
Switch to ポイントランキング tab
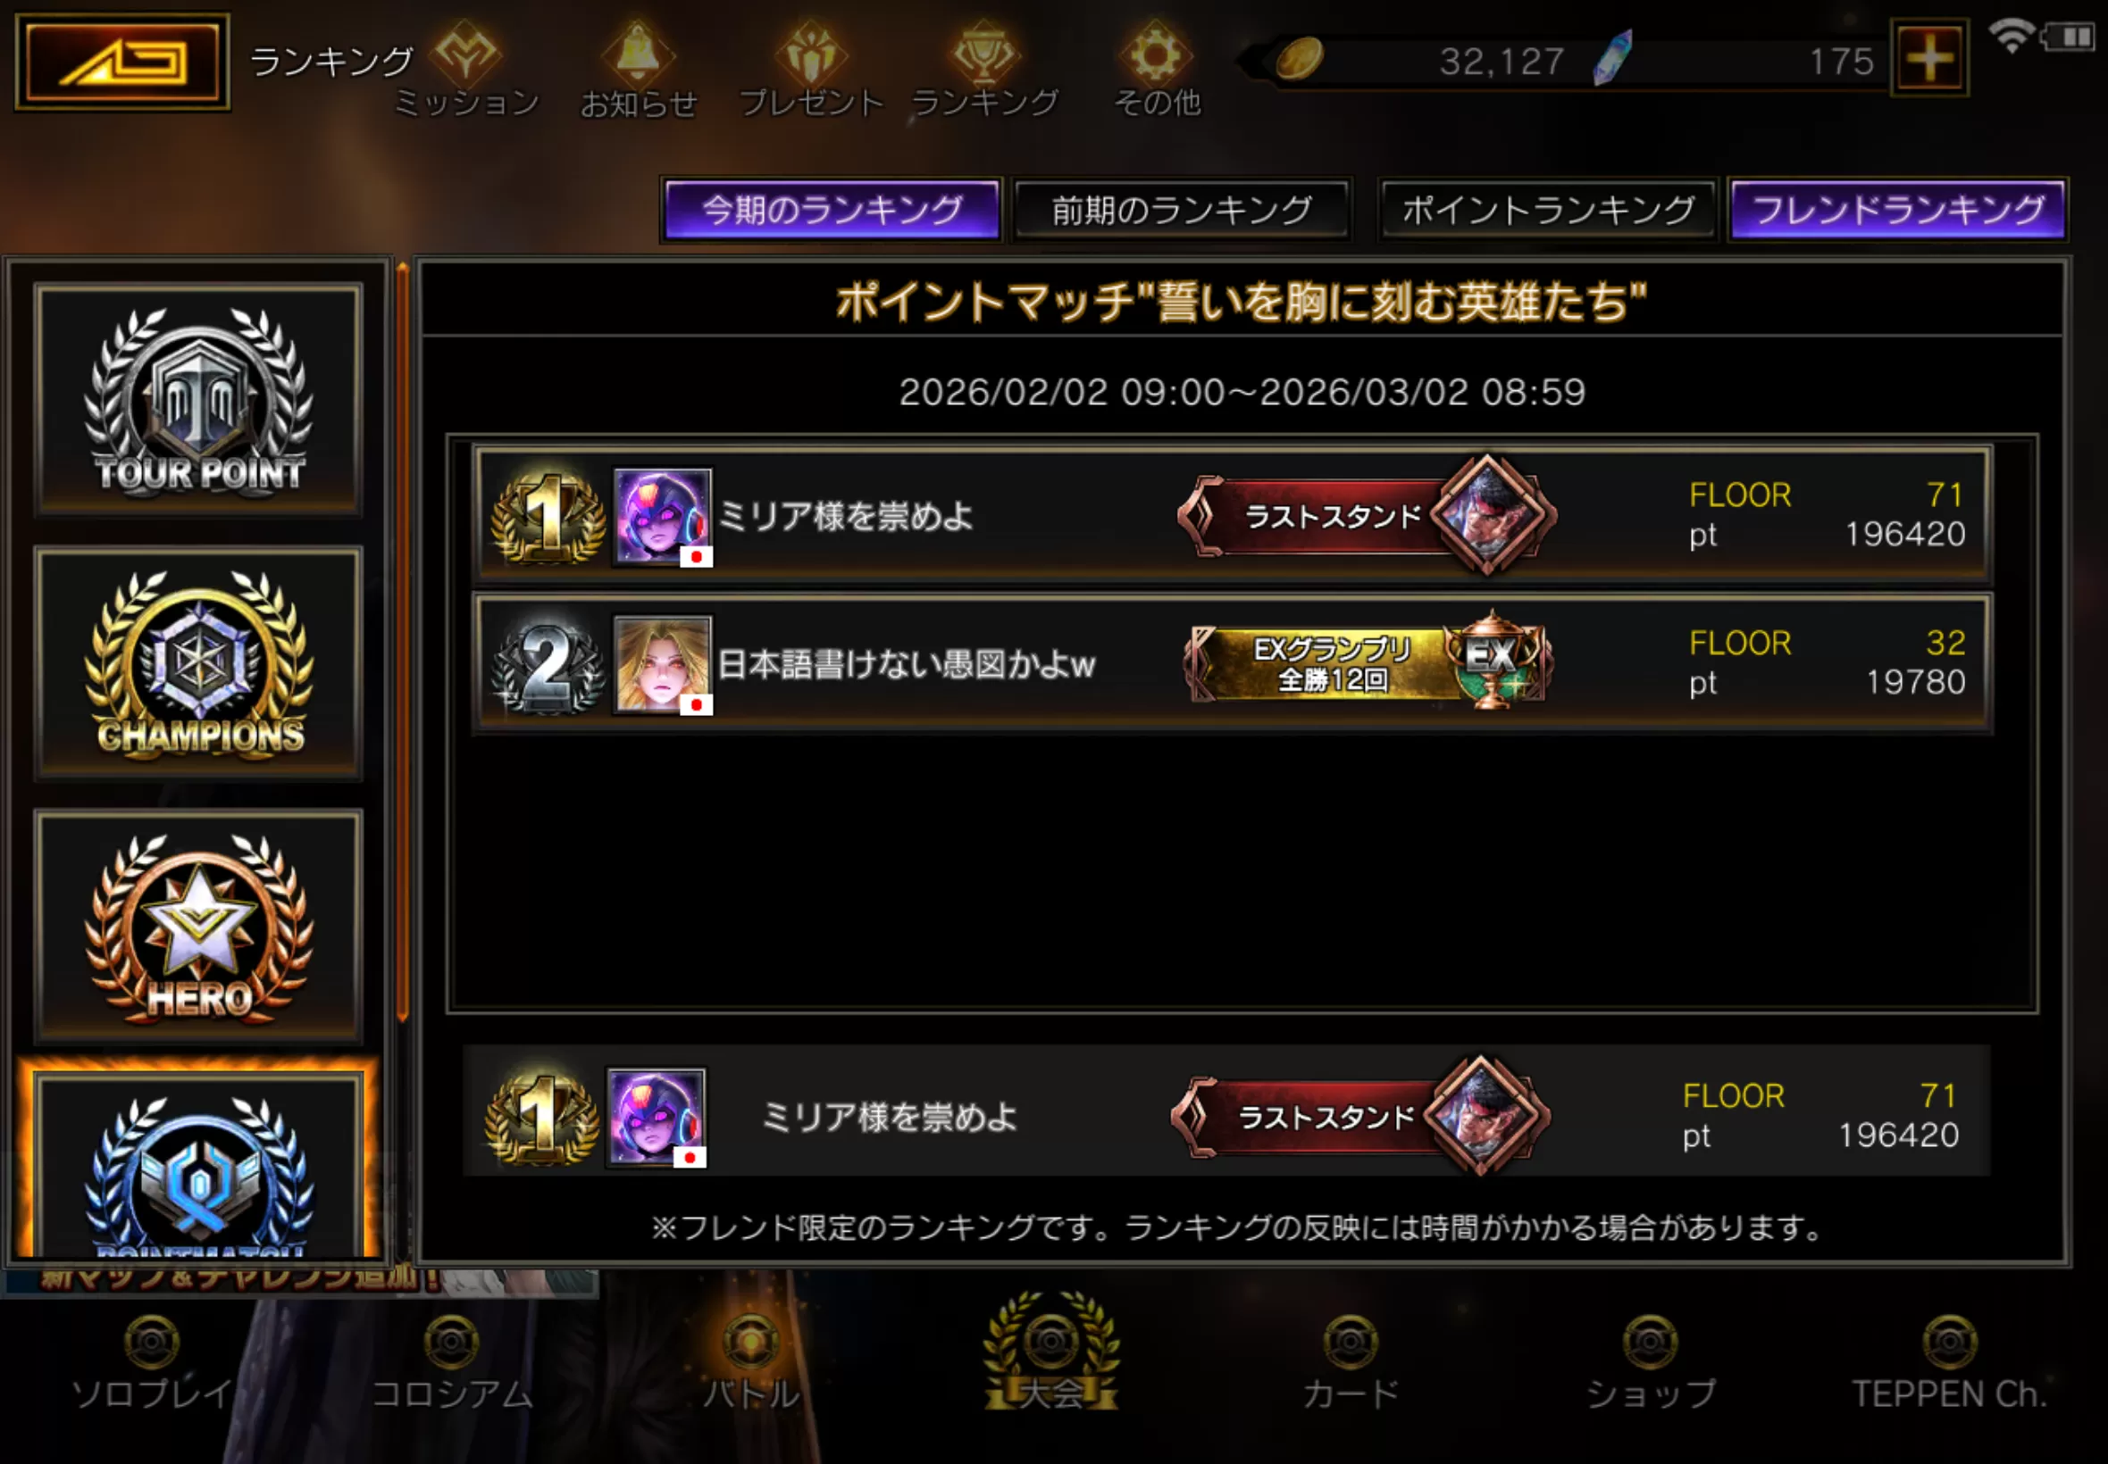(1548, 210)
